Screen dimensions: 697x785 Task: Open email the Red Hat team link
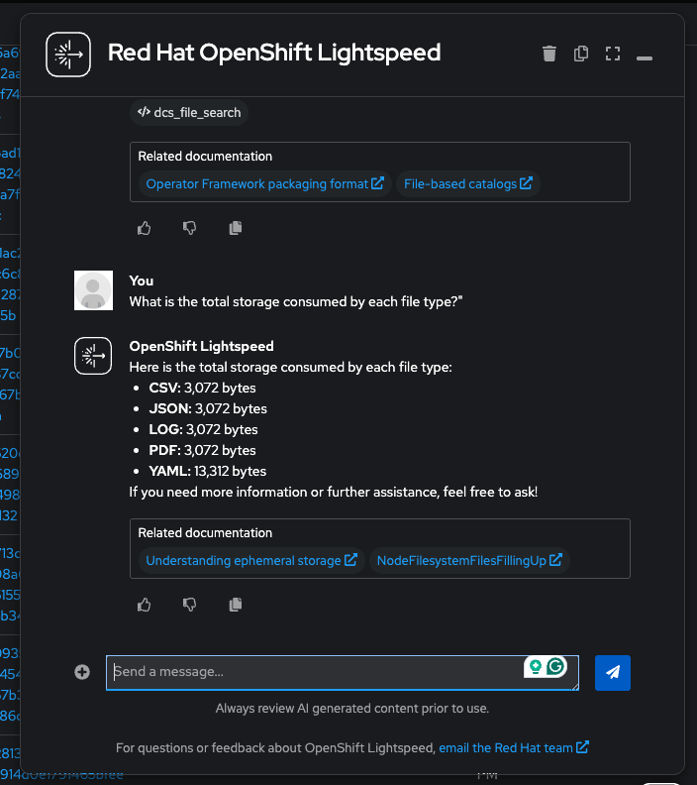pos(514,748)
